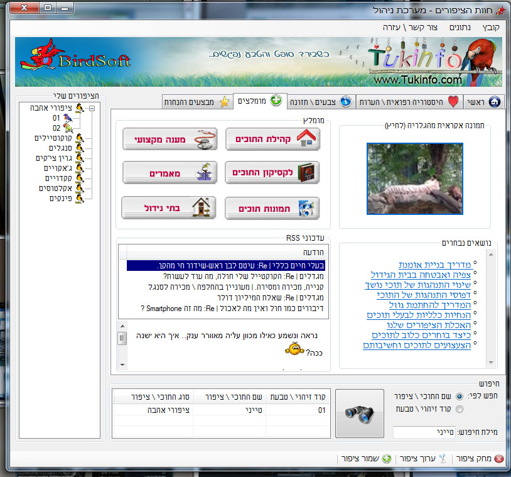Click the ערוך ציפור edit bird button

424,459
